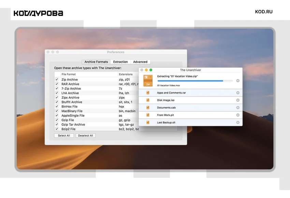This screenshot has height=198, width=290.
Task: Select the Last Backup.sit row
Action: click(190, 122)
